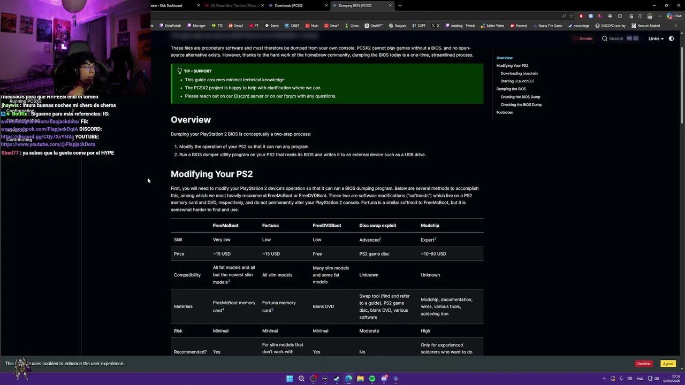685x385 pixels.
Task: Jump to Modifying Your PS2 in contents
Action: coord(512,66)
